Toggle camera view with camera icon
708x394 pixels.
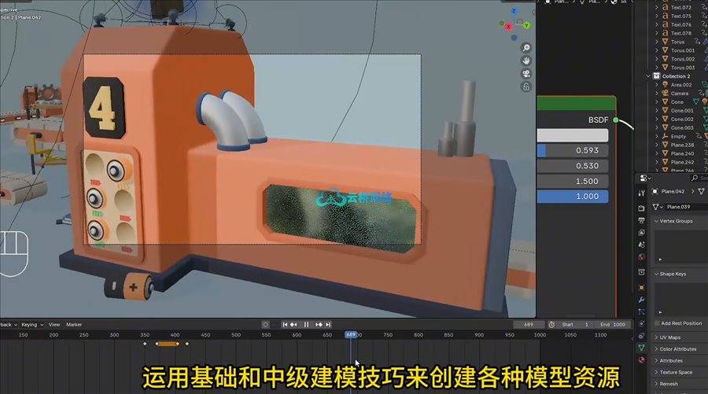click(525, 73)
